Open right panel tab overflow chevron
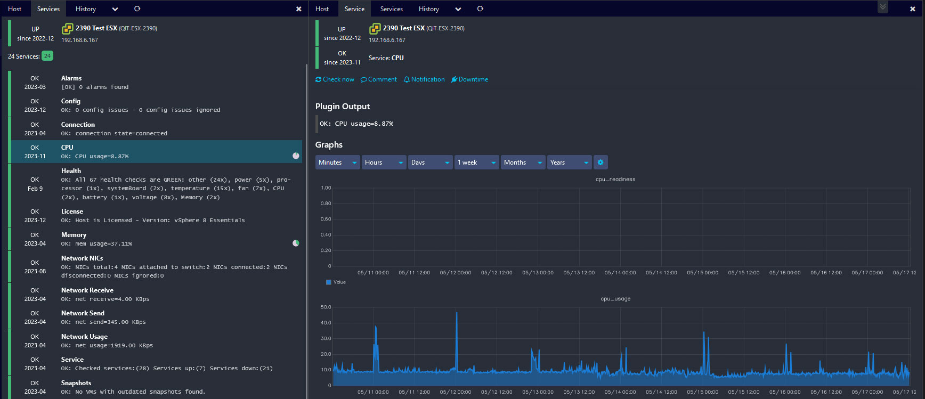This screenshot has height=399, width=925. 458,9
